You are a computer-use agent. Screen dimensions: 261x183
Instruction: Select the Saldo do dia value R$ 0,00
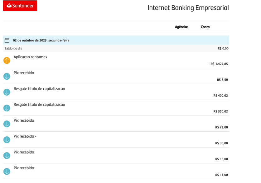[223, 49]
